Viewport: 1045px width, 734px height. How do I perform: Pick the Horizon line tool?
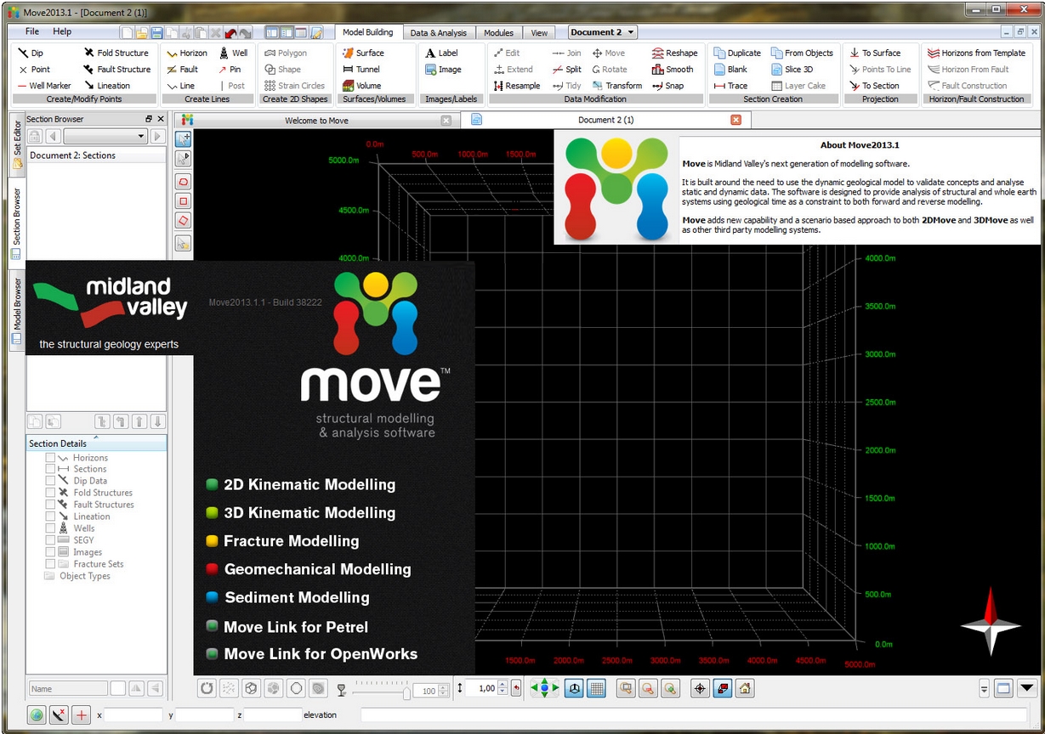point(187,53)
